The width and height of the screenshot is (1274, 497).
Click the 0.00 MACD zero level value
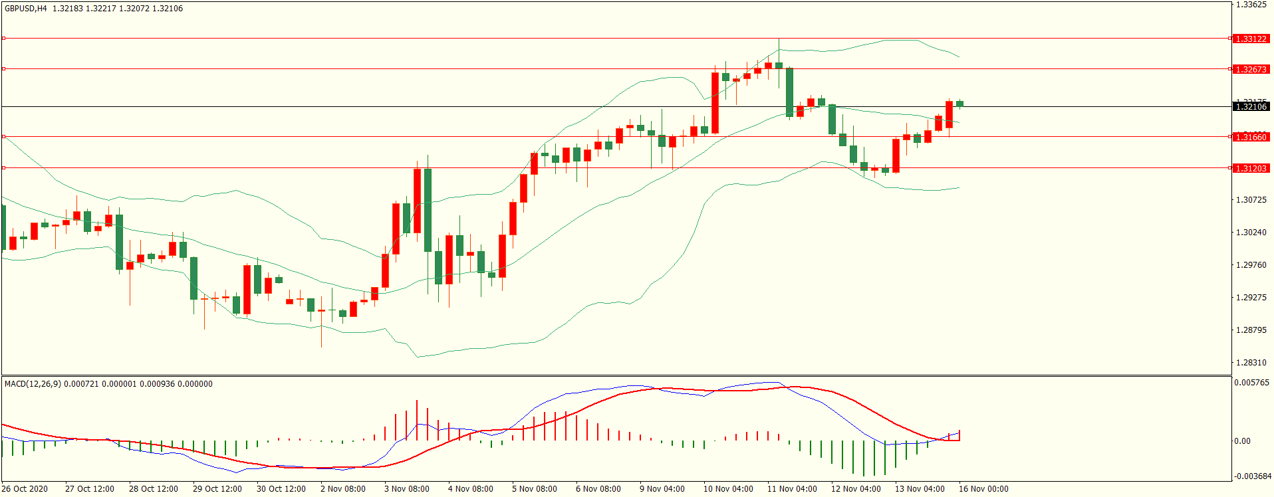pyautogui.click(x=1242, y=441)
